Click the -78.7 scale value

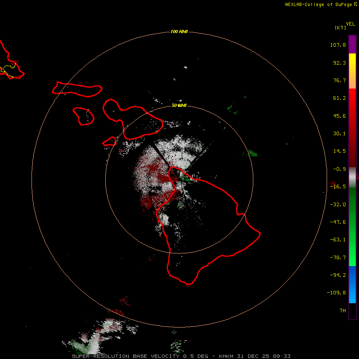pyautogui.click(x=338, y=258)
